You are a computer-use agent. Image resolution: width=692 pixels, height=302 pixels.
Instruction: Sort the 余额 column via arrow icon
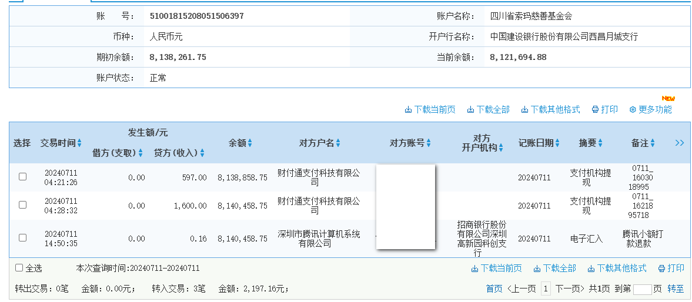click(250, 143)
